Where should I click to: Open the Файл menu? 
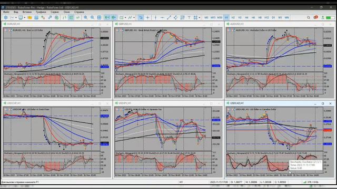click(6, 12)
